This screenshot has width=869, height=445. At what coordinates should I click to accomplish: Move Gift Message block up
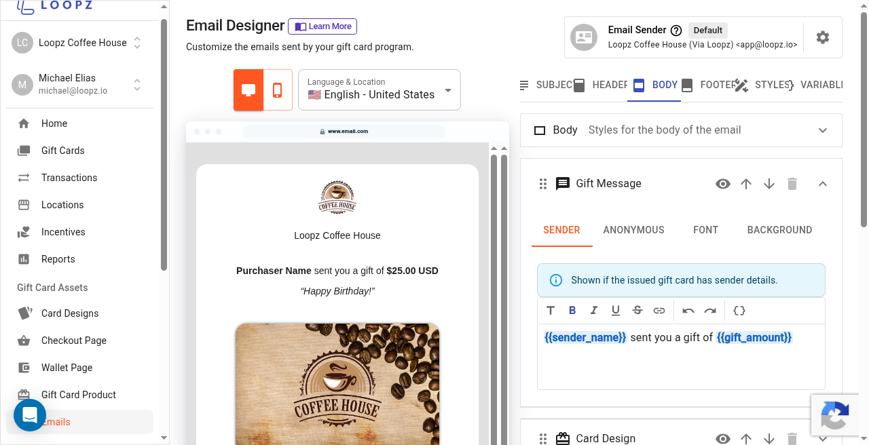coord(746,184)
